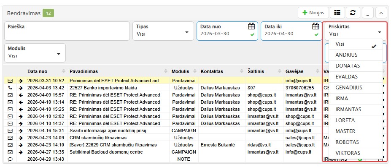Click outgoing arrow of 2026-04-27 13:35 row
Screen dimensions: 391x167
coord(21,152)
